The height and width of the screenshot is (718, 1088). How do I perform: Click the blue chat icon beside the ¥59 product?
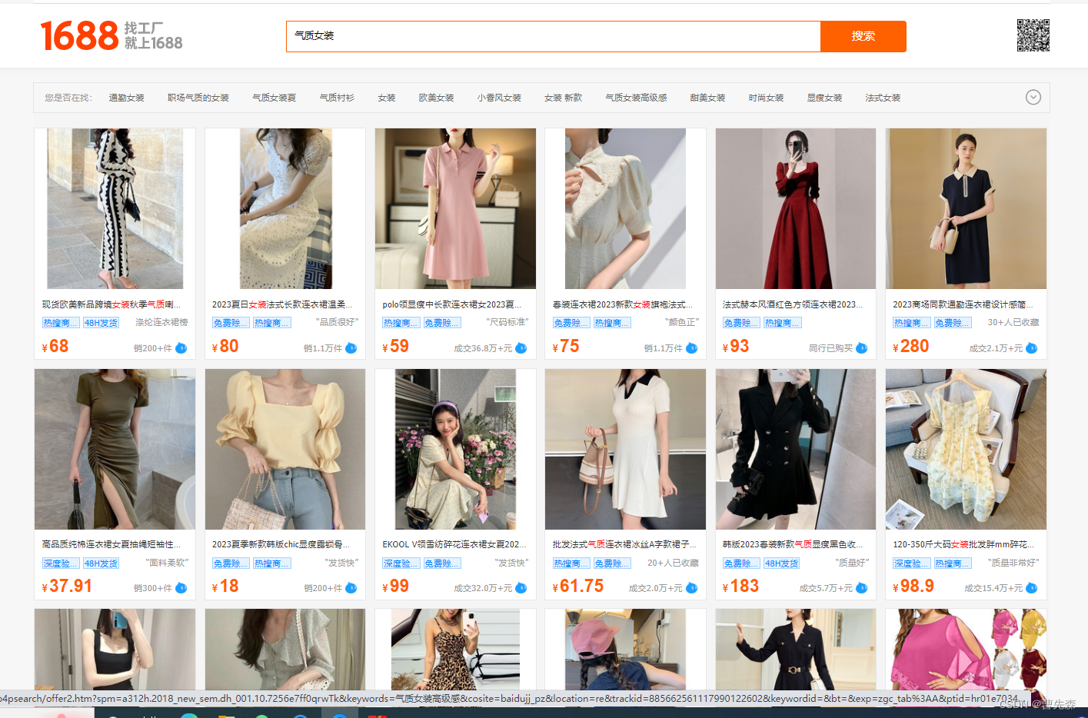(521, 348)
